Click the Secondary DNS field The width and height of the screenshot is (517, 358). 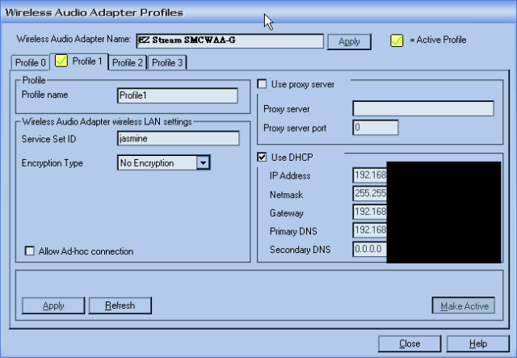tap(370, 249)
